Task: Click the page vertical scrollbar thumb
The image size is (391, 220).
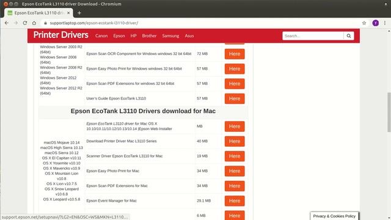Action: coord(389,112)
